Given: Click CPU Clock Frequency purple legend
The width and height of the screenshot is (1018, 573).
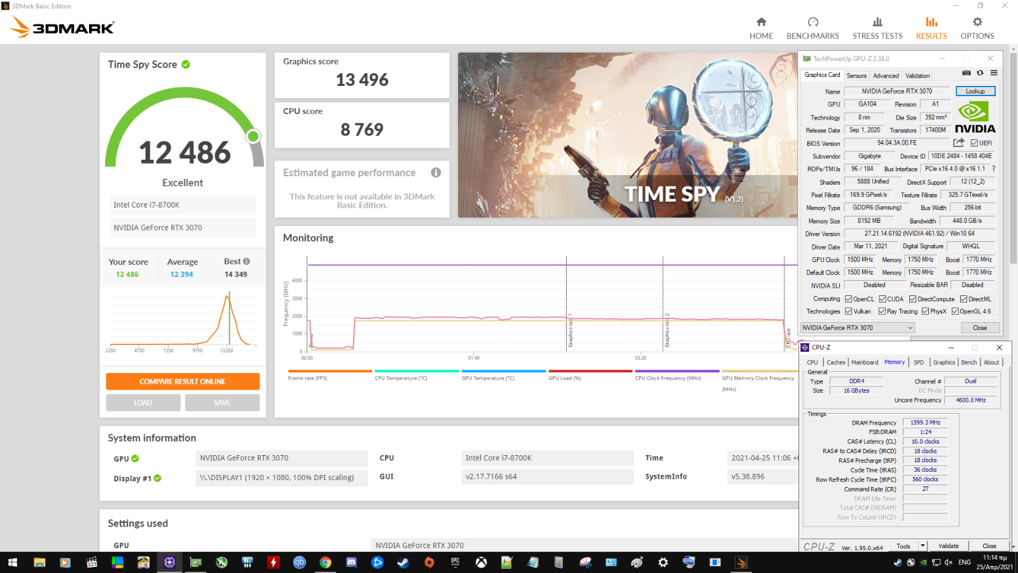Looking at the screenshot, I should (x=677, y=376).
